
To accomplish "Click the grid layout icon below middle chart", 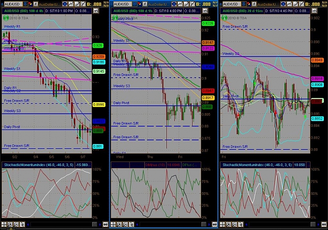I will click(x=113, y=225).
